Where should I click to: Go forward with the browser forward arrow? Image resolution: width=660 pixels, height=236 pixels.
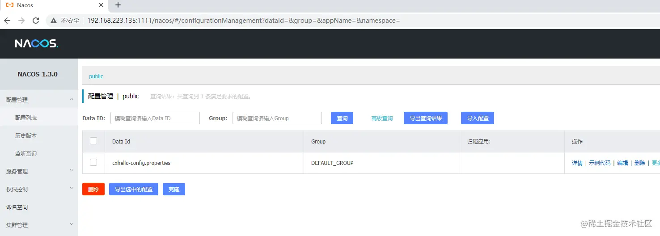point(21,21)
